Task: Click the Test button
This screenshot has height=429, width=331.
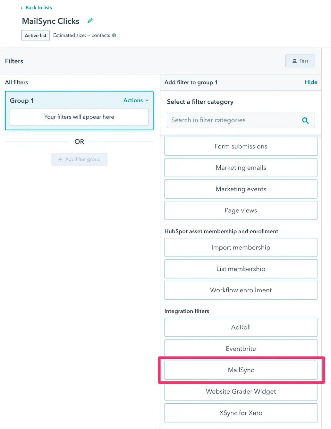Action: [x=300, y=61]
